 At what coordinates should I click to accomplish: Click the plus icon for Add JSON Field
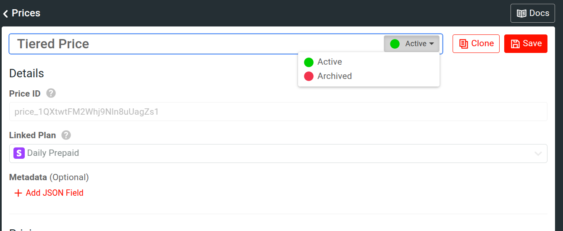point(18,193)
